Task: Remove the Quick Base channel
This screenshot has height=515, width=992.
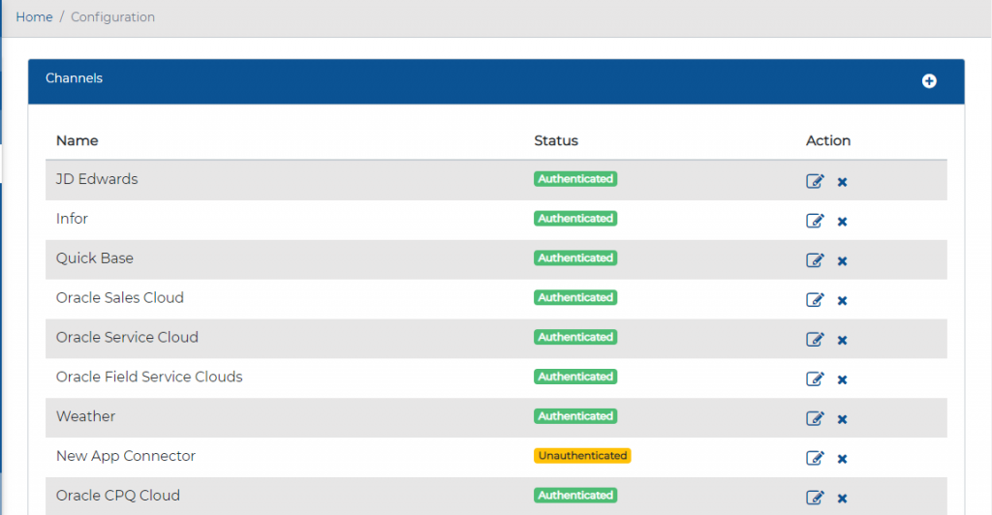Action: 842,261
